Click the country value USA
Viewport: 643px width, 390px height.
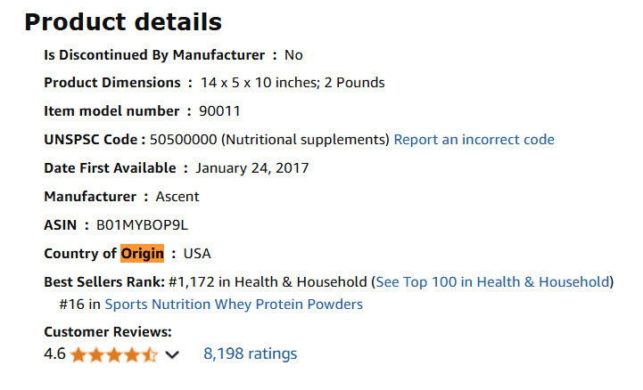click(x=196, y=253)
